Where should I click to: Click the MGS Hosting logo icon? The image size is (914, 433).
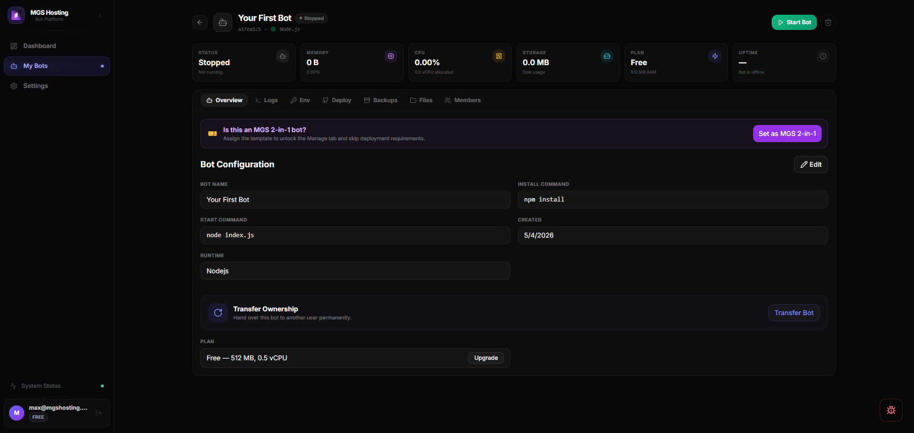click(x=16, y=15)
